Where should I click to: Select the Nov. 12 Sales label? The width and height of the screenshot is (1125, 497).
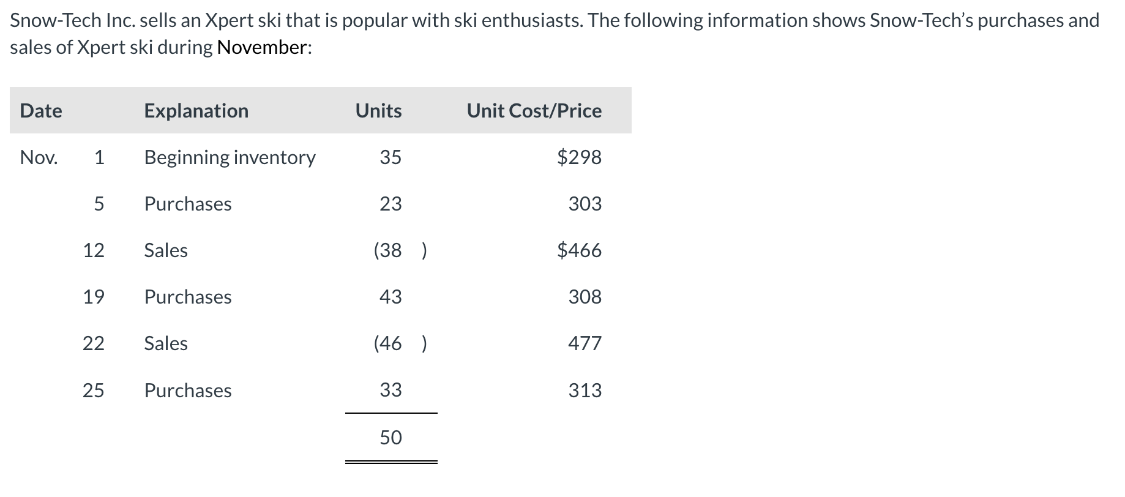(x=166, y=250)
